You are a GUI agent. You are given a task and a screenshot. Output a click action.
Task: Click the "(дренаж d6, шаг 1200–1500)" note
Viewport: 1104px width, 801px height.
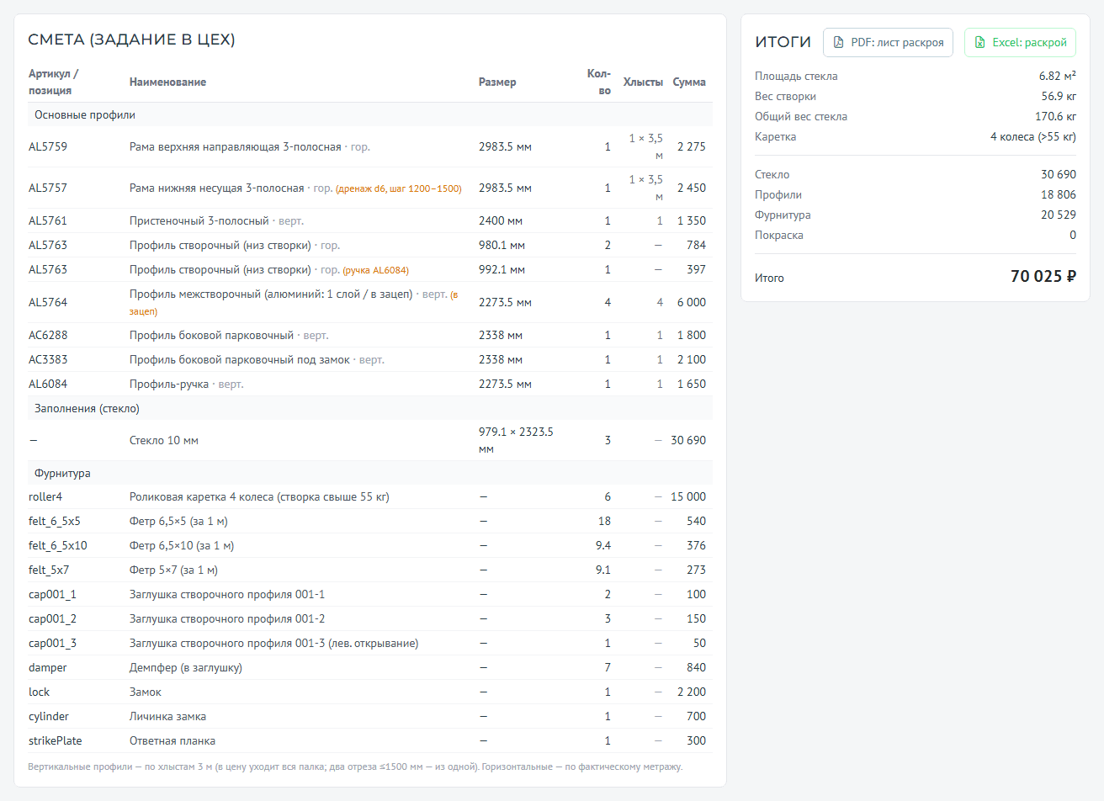coord(399,188)
